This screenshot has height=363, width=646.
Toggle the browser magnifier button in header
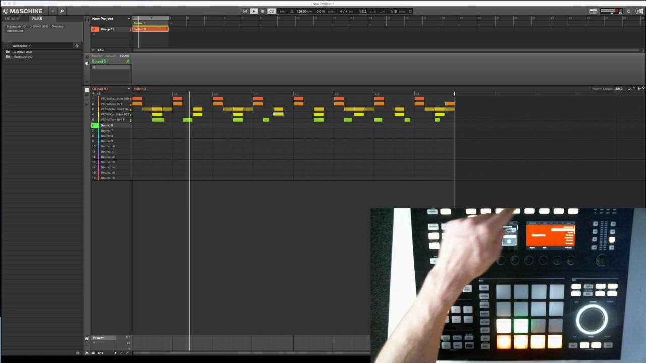62,11
